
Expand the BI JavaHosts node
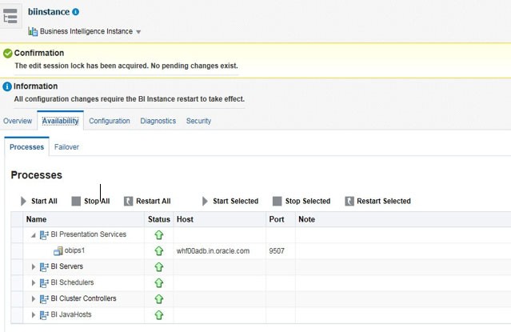pos(34,314)
